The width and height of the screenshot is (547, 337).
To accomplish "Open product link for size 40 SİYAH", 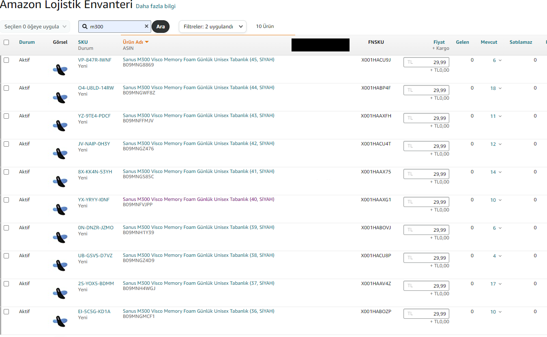I will tap(199, 199).
